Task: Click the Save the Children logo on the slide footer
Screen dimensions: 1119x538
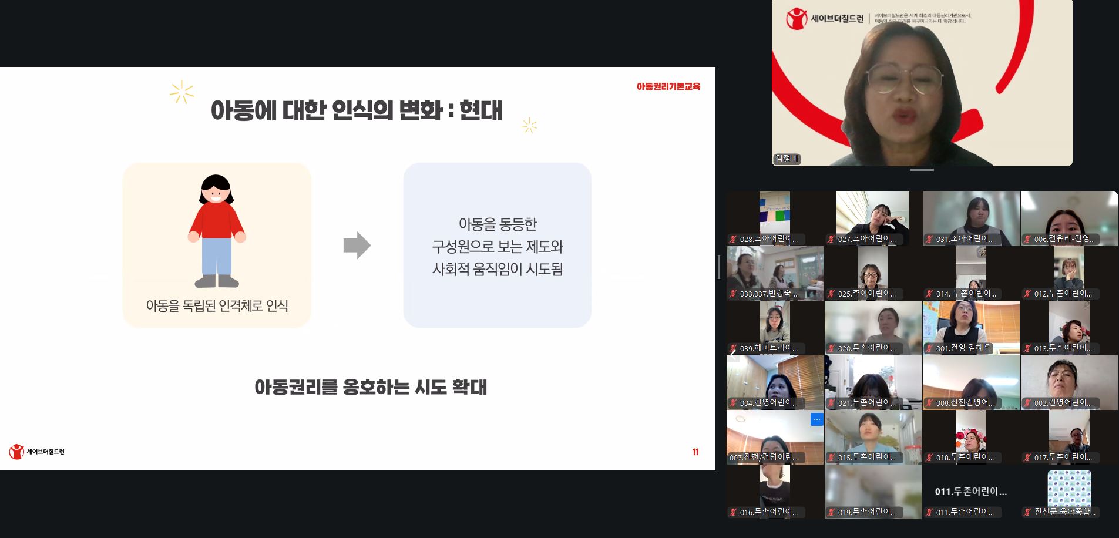Action: [36, 452]
